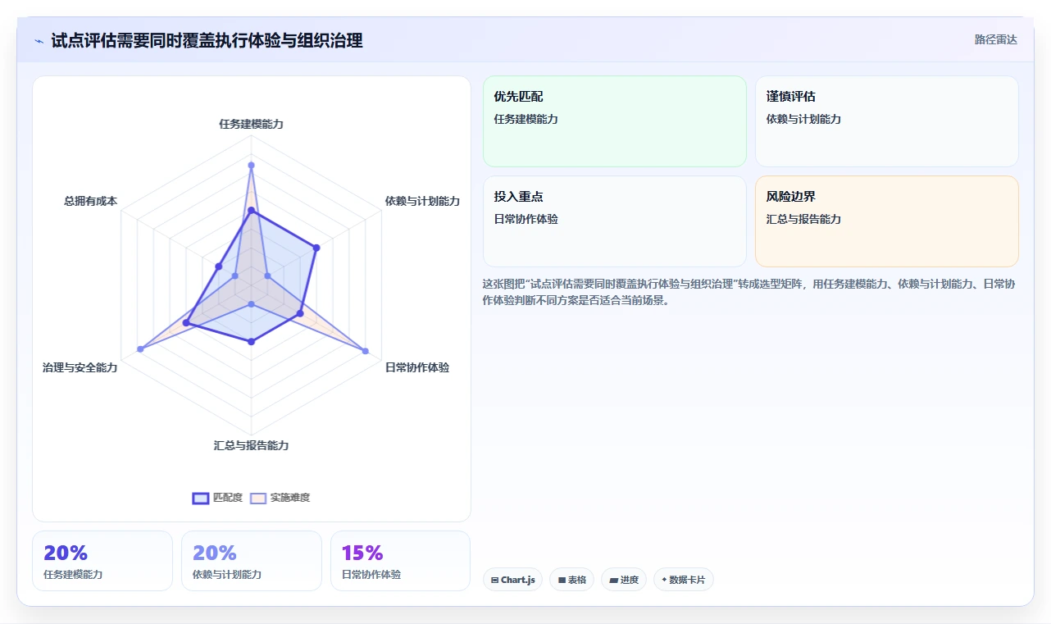Click the 实施难度 point on 任务建模能力 axis
1051x624 pixels.
click(251, 166)
